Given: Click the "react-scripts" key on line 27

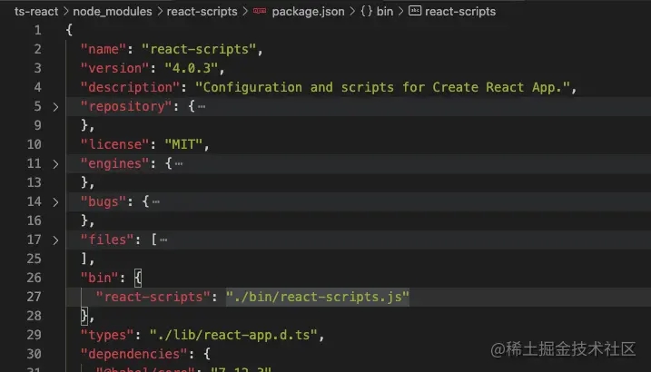Looking at the screenshot, I should point(153,297).
